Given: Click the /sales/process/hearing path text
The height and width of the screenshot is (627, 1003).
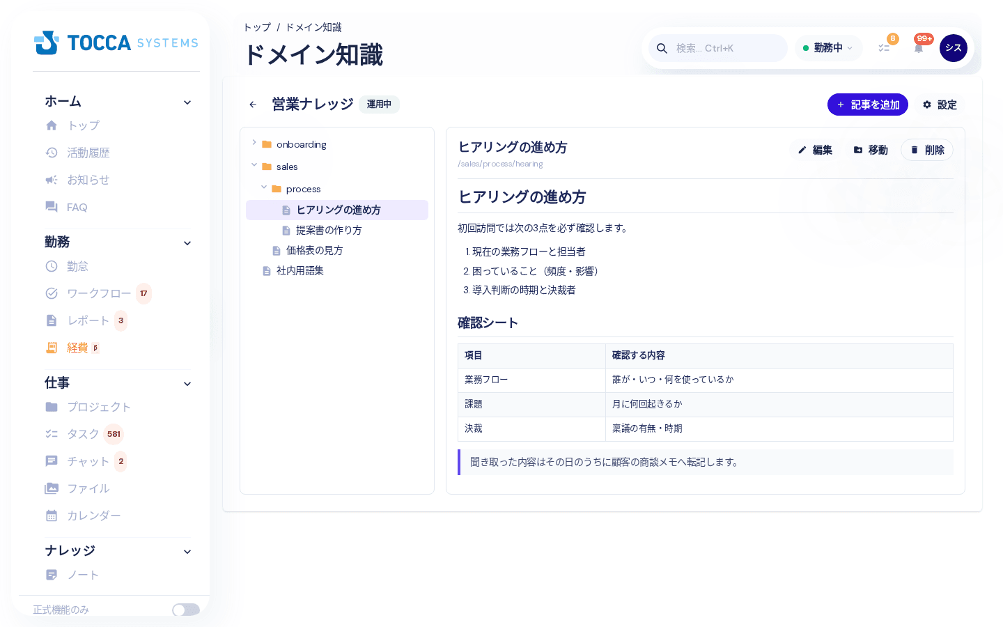Looking at the screenshot, I should [500, 164].
